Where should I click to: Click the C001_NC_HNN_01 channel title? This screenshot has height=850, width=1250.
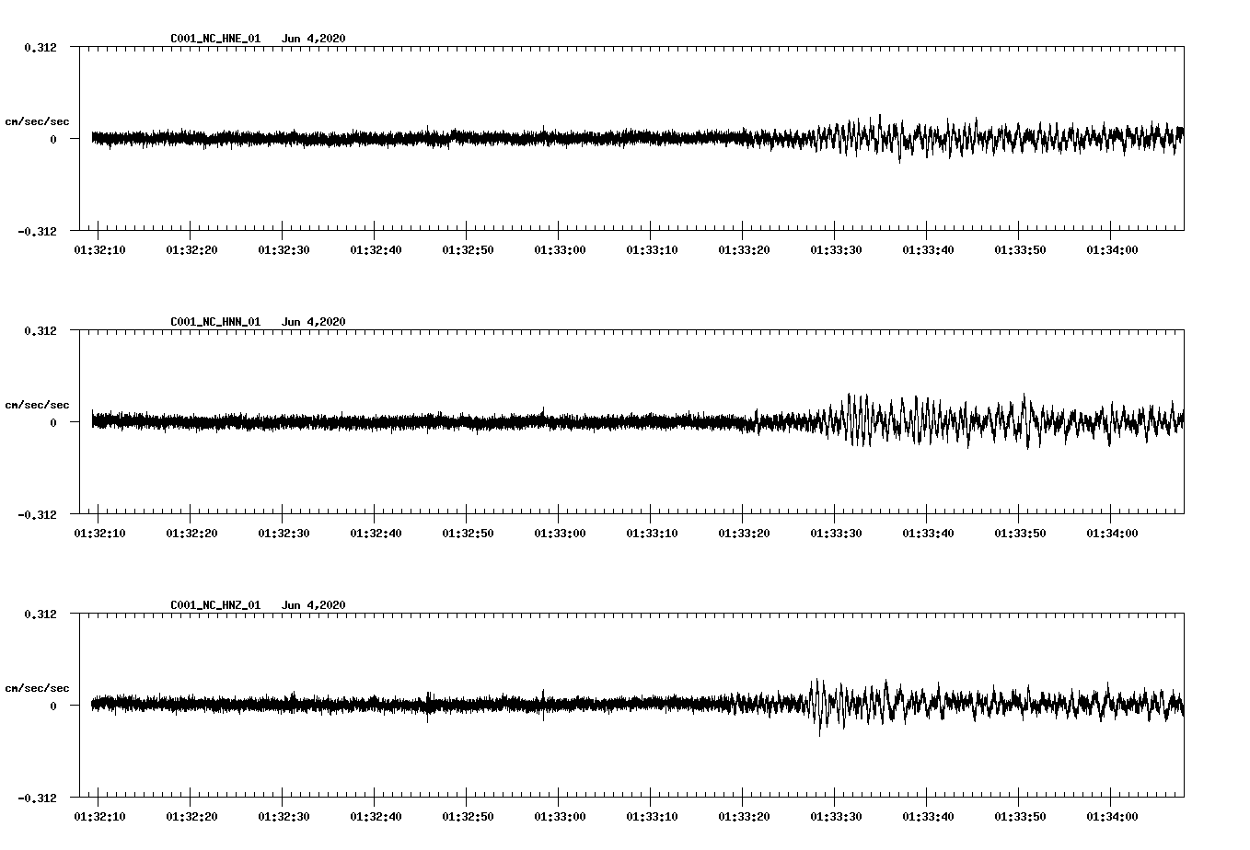[215, 322]
